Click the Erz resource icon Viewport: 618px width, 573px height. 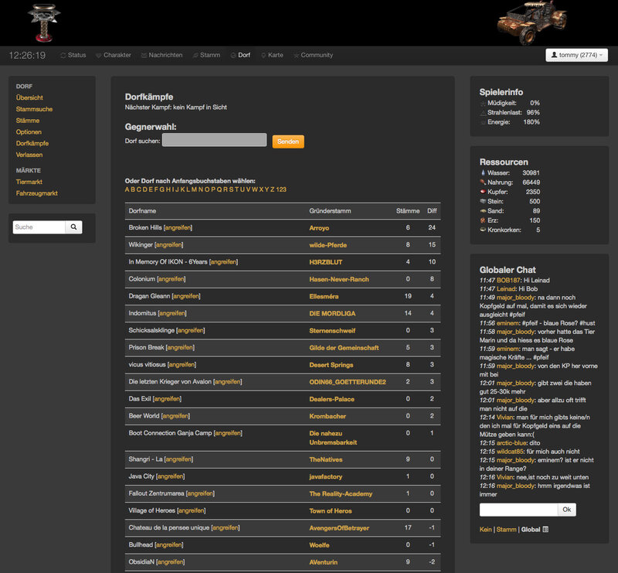pyautogui.click(x=483, y=220)
